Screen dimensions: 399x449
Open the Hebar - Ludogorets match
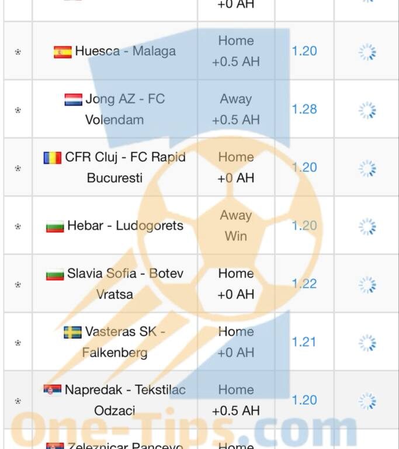pos(126,226)
